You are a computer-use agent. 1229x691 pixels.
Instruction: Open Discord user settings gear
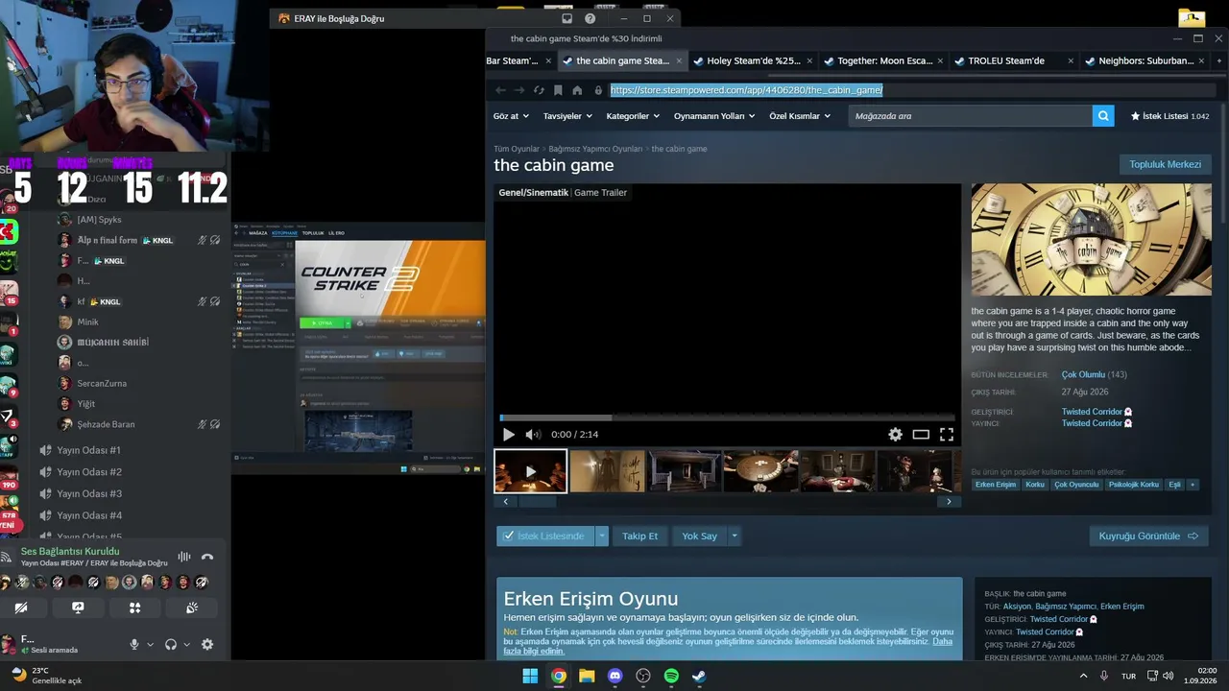point(207,645)
